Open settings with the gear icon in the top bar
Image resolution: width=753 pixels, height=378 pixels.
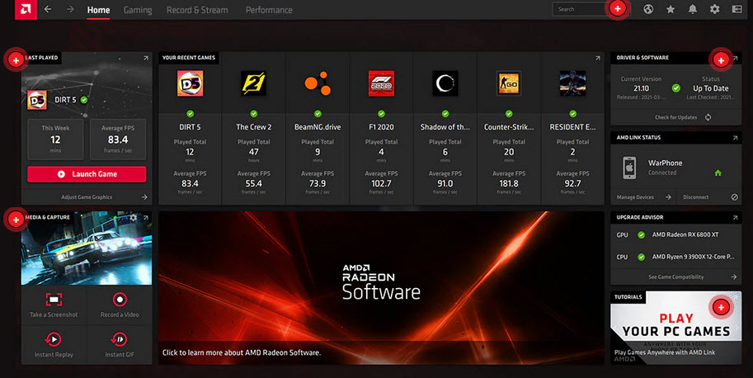714,9
